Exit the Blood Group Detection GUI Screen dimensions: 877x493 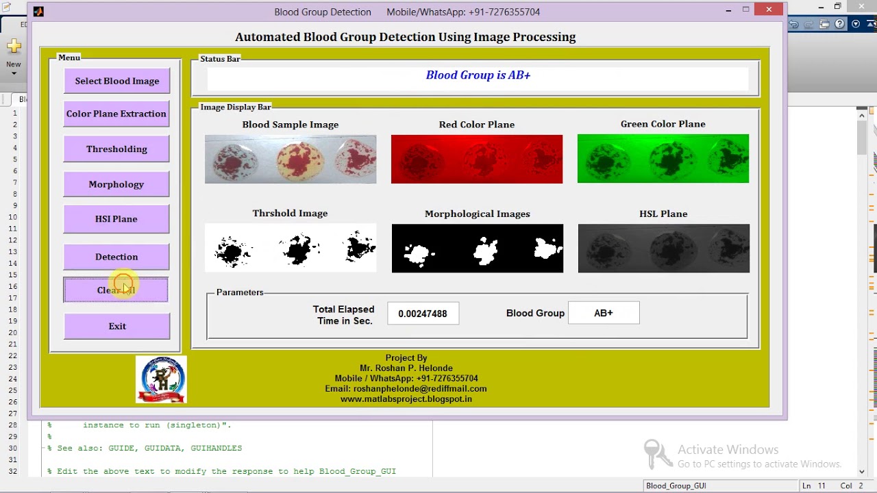pyautogui.click(x=117, y=326)
